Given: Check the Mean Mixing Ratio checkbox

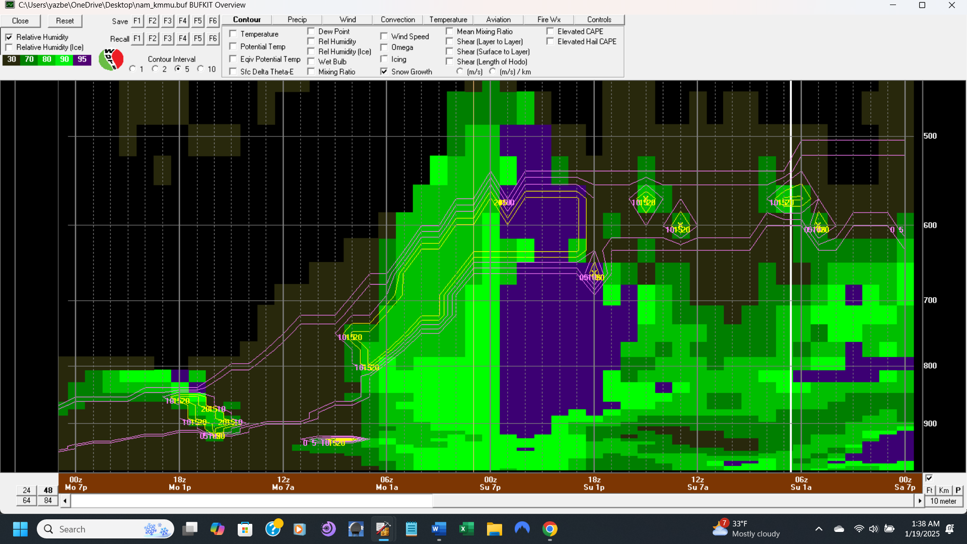Looking at the screenshot, I should click(x=449, y=31).
